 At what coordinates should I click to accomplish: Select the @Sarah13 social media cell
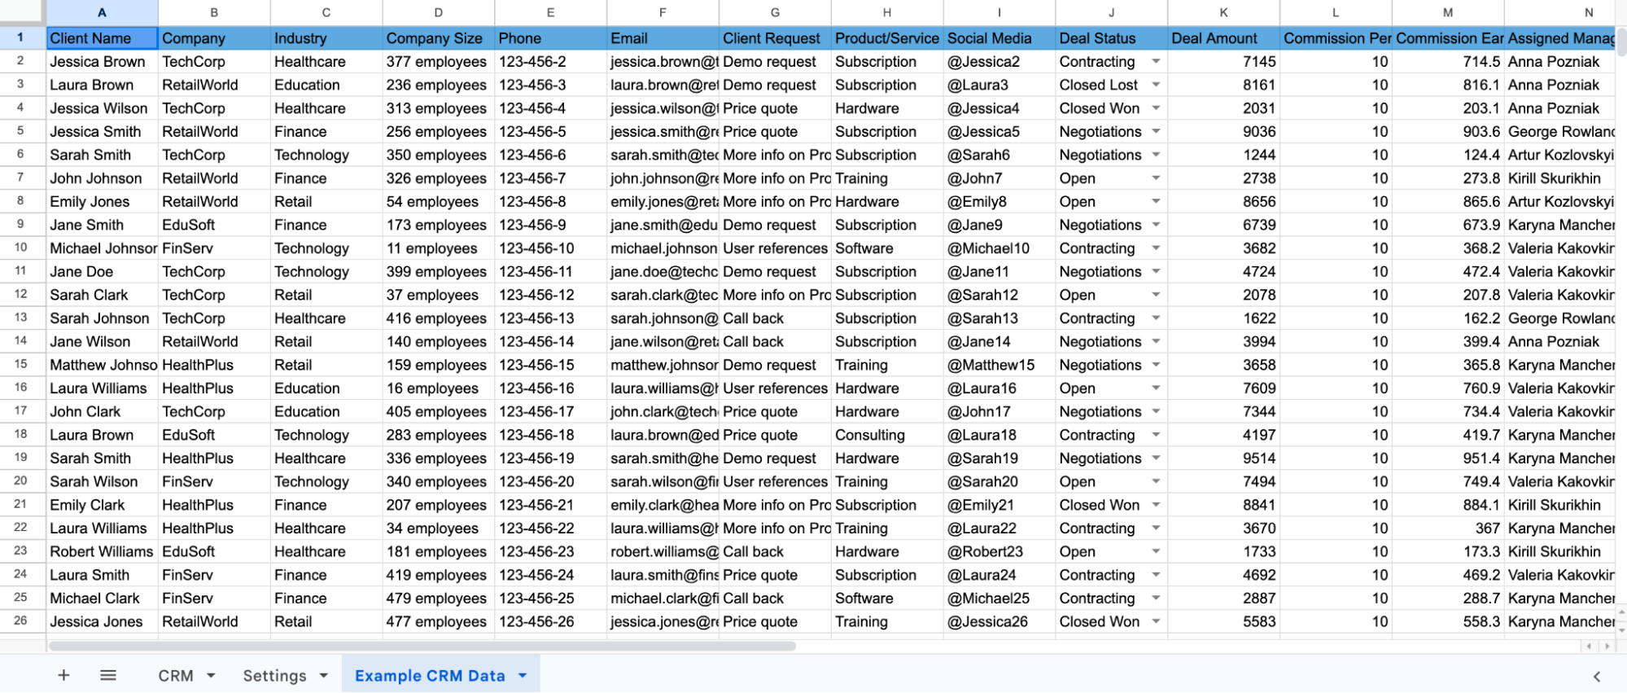(999, 318)
